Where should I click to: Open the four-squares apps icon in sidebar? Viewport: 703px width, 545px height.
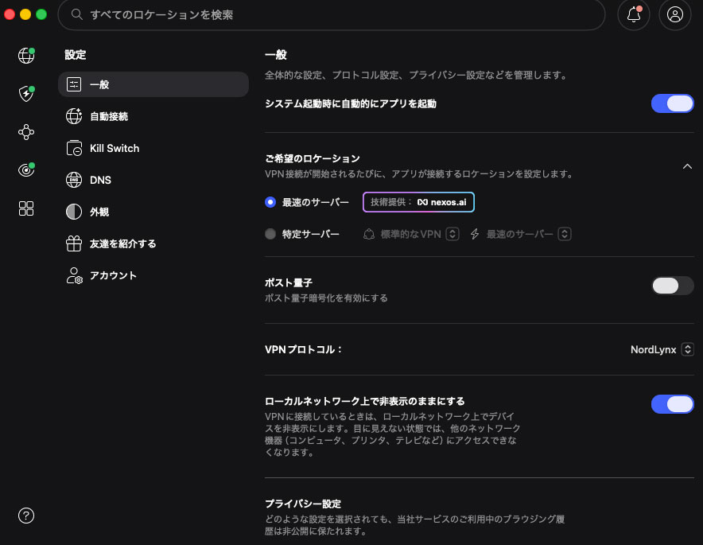tap(26, 208)
